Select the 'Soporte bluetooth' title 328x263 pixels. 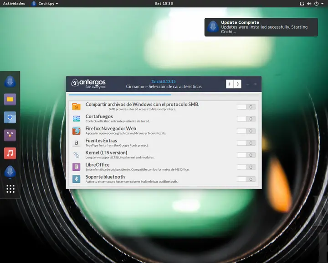pyautogui.click(x=105, y=177)
